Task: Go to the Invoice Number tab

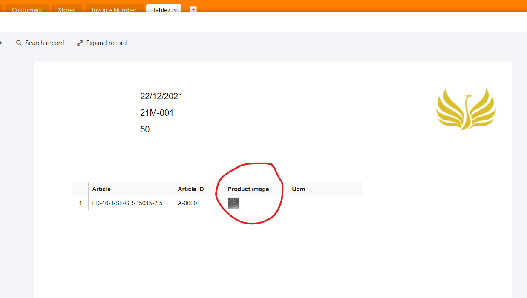Action: tap(114, 10)
